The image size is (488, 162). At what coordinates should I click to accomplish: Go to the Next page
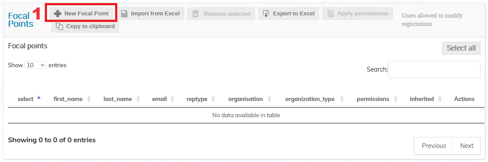(467, 146)
